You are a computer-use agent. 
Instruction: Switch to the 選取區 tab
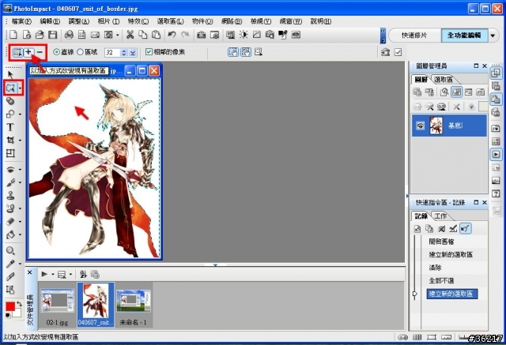pos(444,79)
